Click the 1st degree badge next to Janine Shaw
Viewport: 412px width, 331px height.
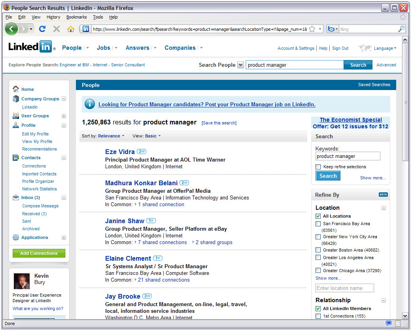click(x=151, y=220)
